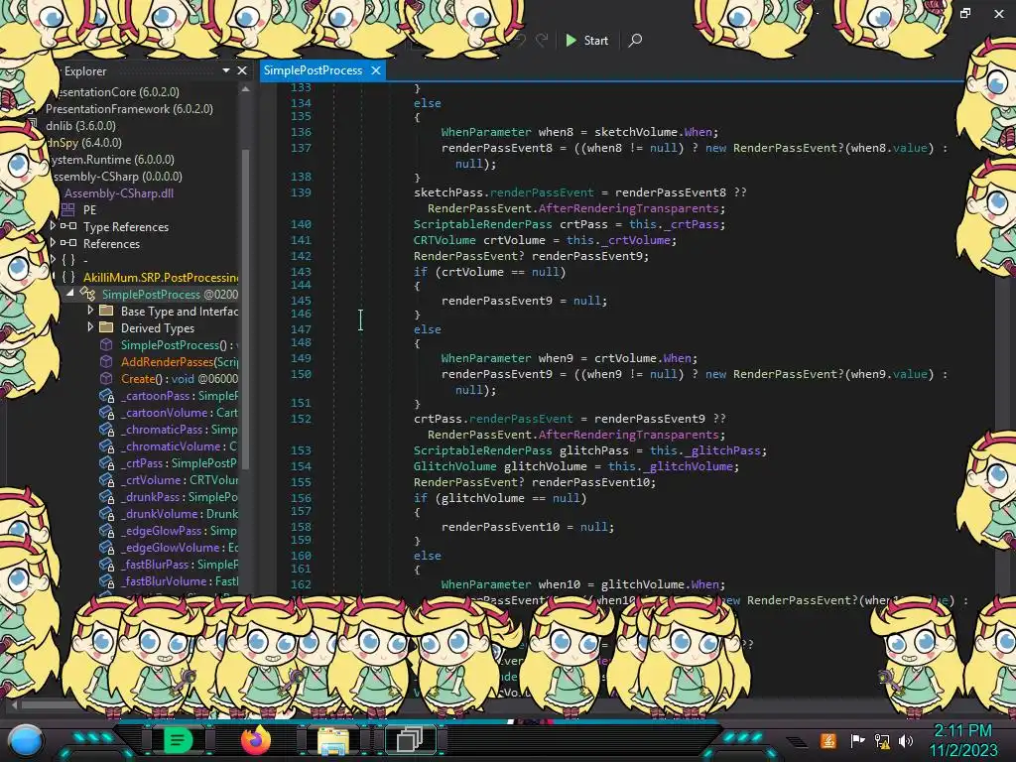Click the _glitchPass field on line 153

722,450
